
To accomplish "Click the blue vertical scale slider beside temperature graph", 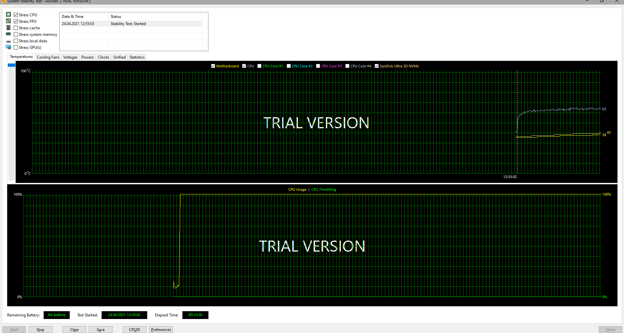I will (x=12, y=65).
